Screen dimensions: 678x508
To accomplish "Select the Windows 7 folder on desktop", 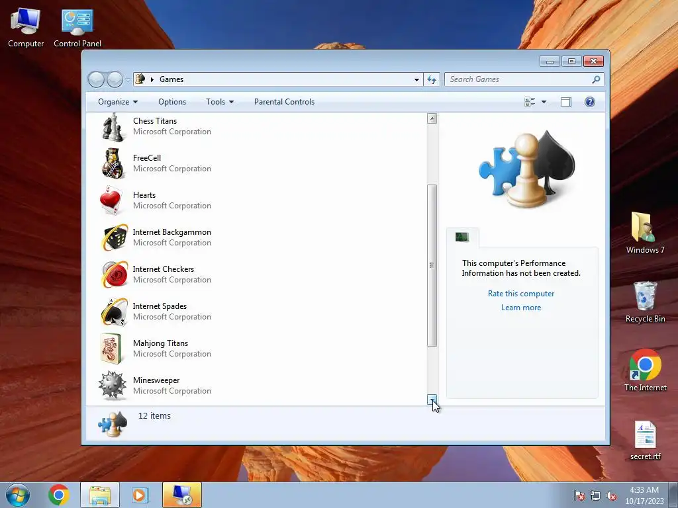I will [x=645, y=233].
